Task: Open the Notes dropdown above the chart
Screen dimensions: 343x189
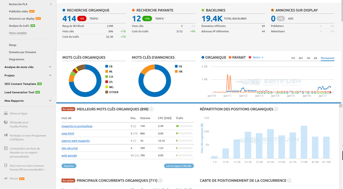Action: coord(258,57)
